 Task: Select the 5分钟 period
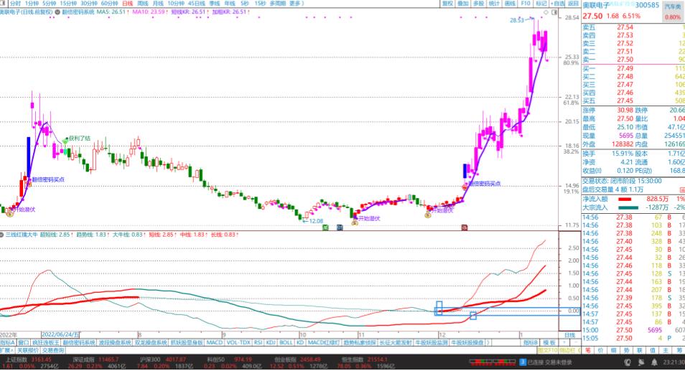click(49, 4)
